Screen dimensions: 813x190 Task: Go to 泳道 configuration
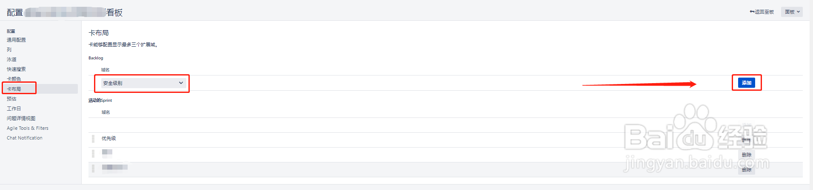[x=11, y=59]
